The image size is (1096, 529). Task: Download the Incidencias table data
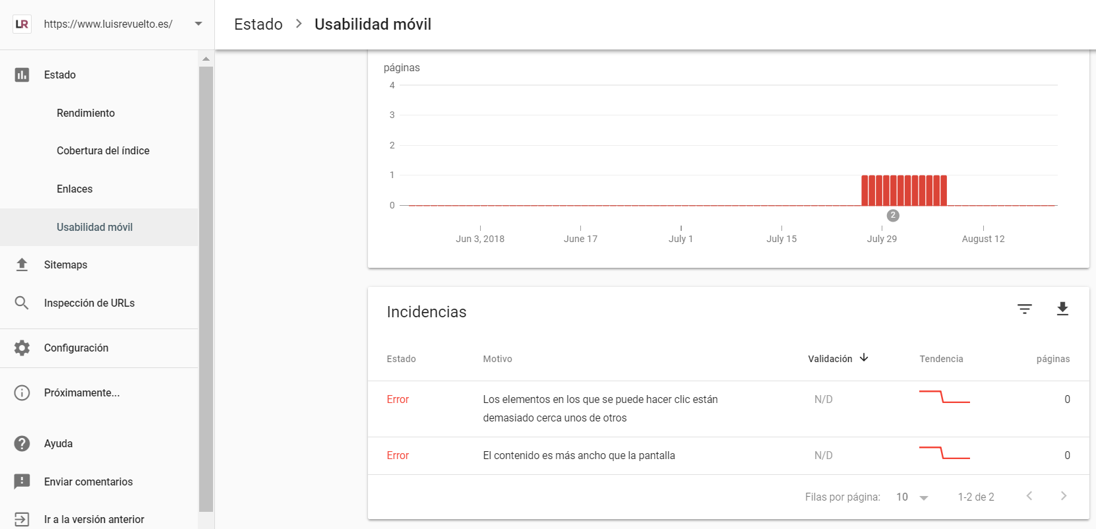(x=1062, y=309)
